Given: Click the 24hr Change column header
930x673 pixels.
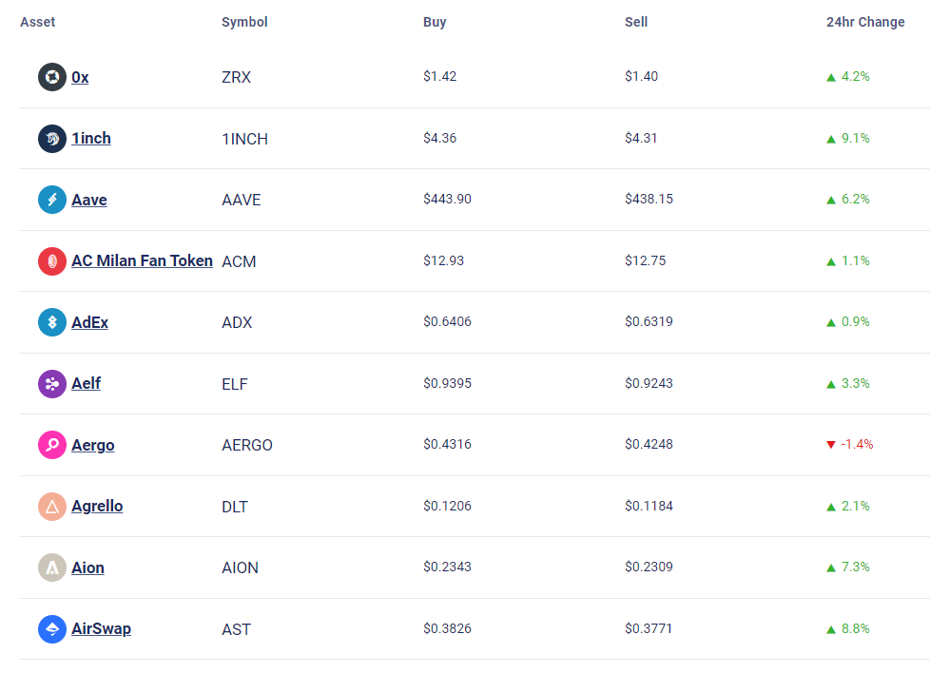Looking at the screenshot, I should pyautogui.click(x=865, y=22).
